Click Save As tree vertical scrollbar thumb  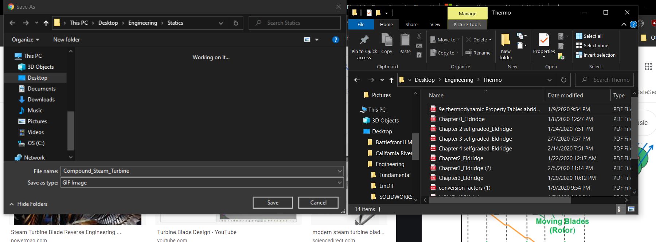pos(71,131)
